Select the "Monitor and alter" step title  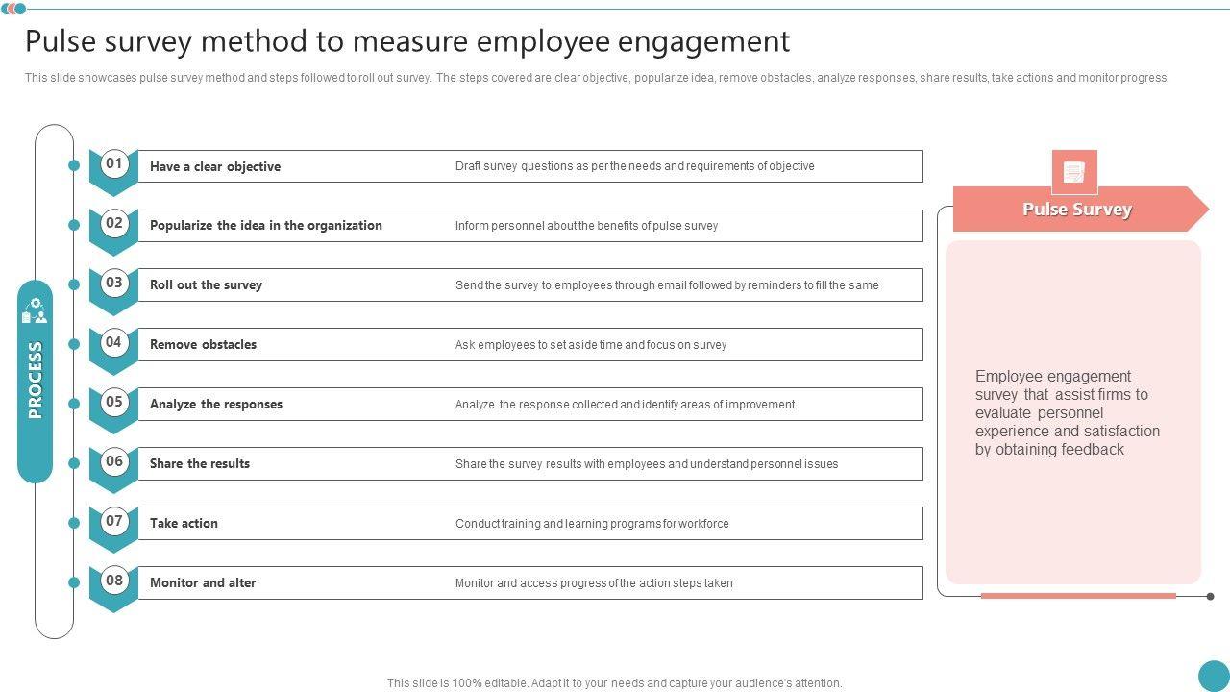click(203, 583)
